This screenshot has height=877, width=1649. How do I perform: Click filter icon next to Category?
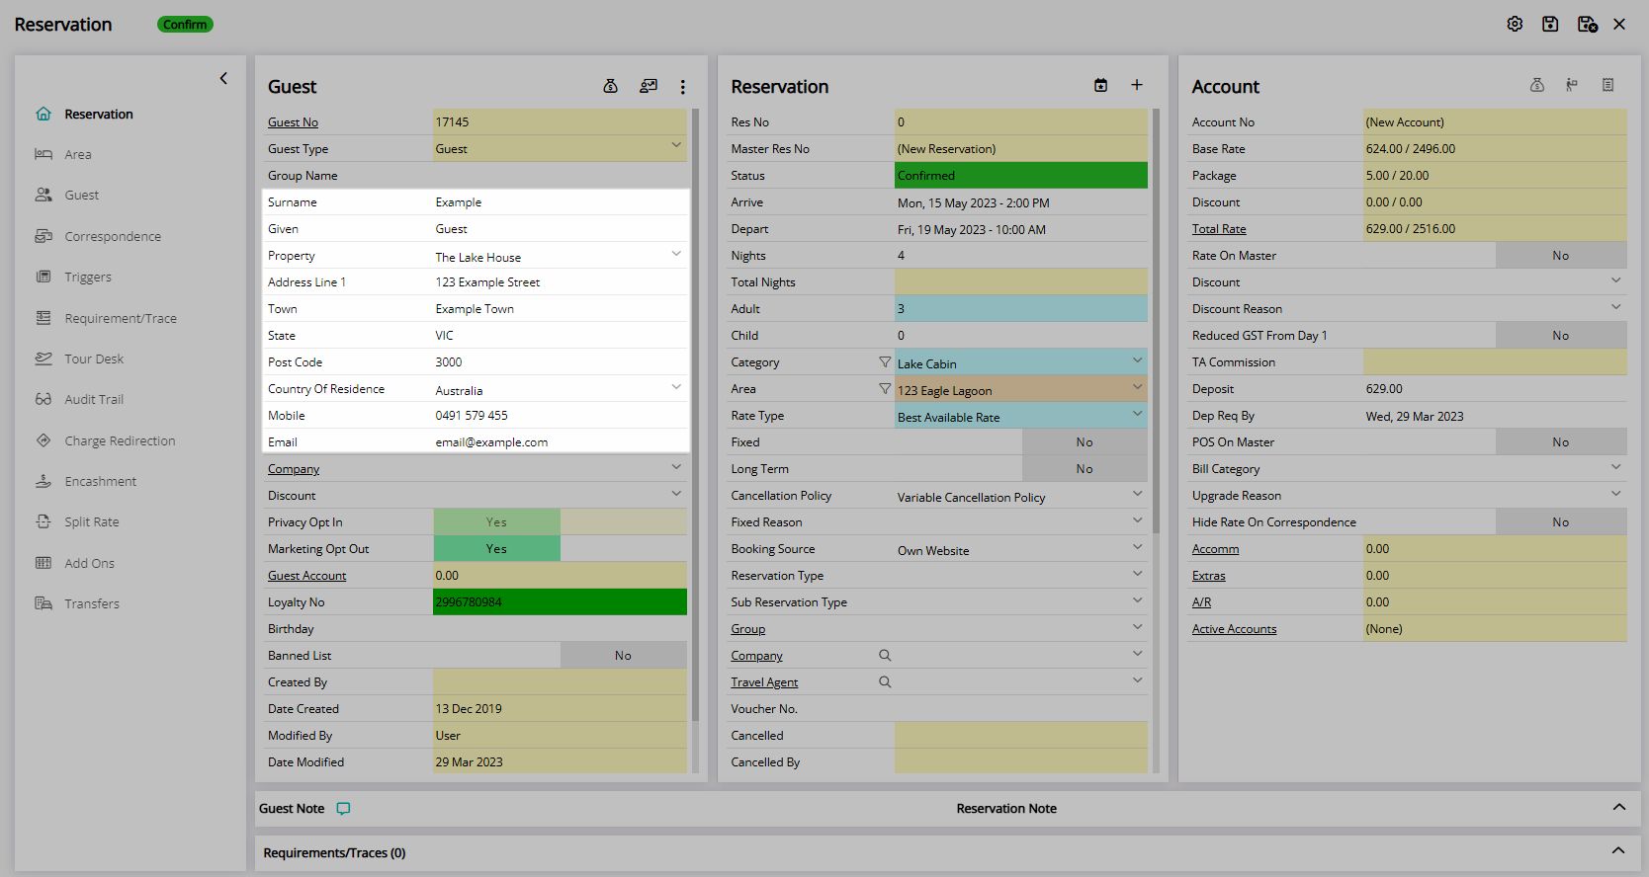point(885,362)
